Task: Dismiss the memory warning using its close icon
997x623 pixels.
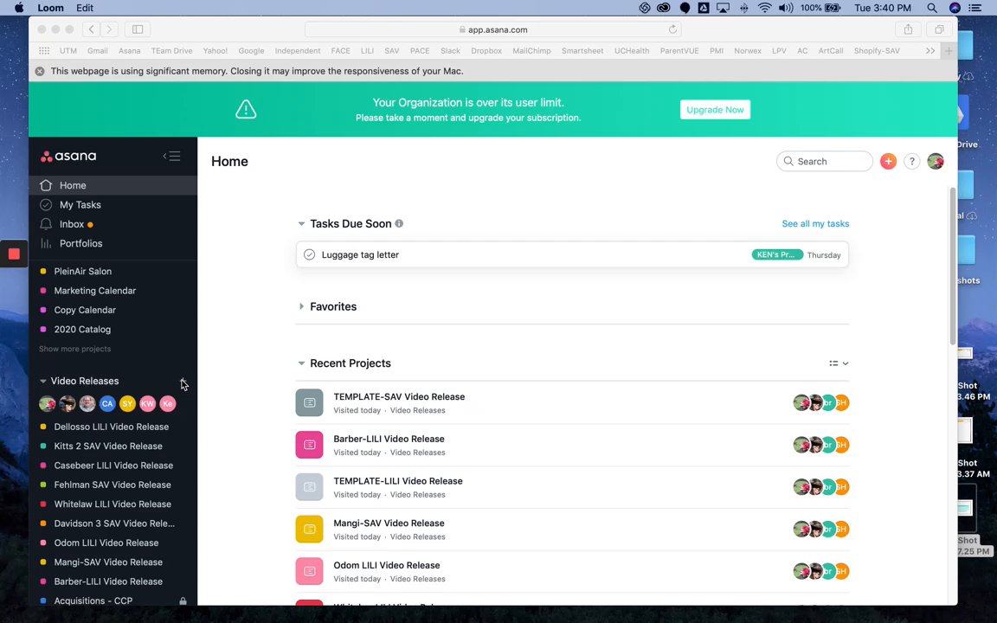Action: [x=40, y=71]
